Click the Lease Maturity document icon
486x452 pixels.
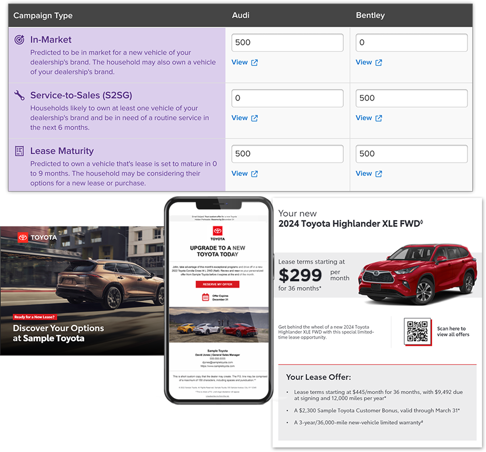click(x=19, y=151)
